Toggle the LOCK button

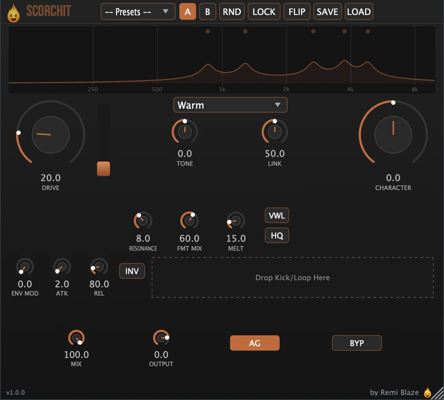[264, 11]
